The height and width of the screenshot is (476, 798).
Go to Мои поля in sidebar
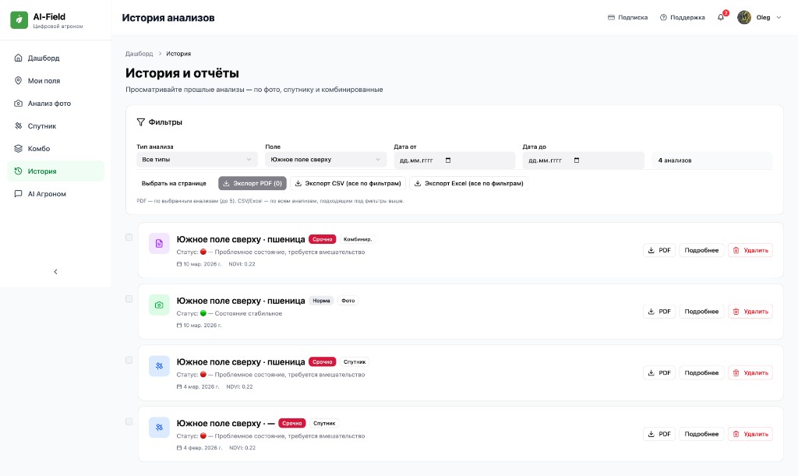[44, 81]
